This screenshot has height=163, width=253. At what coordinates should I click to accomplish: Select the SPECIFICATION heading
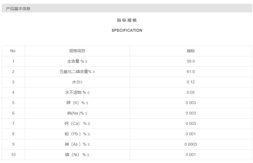(127, 30)
